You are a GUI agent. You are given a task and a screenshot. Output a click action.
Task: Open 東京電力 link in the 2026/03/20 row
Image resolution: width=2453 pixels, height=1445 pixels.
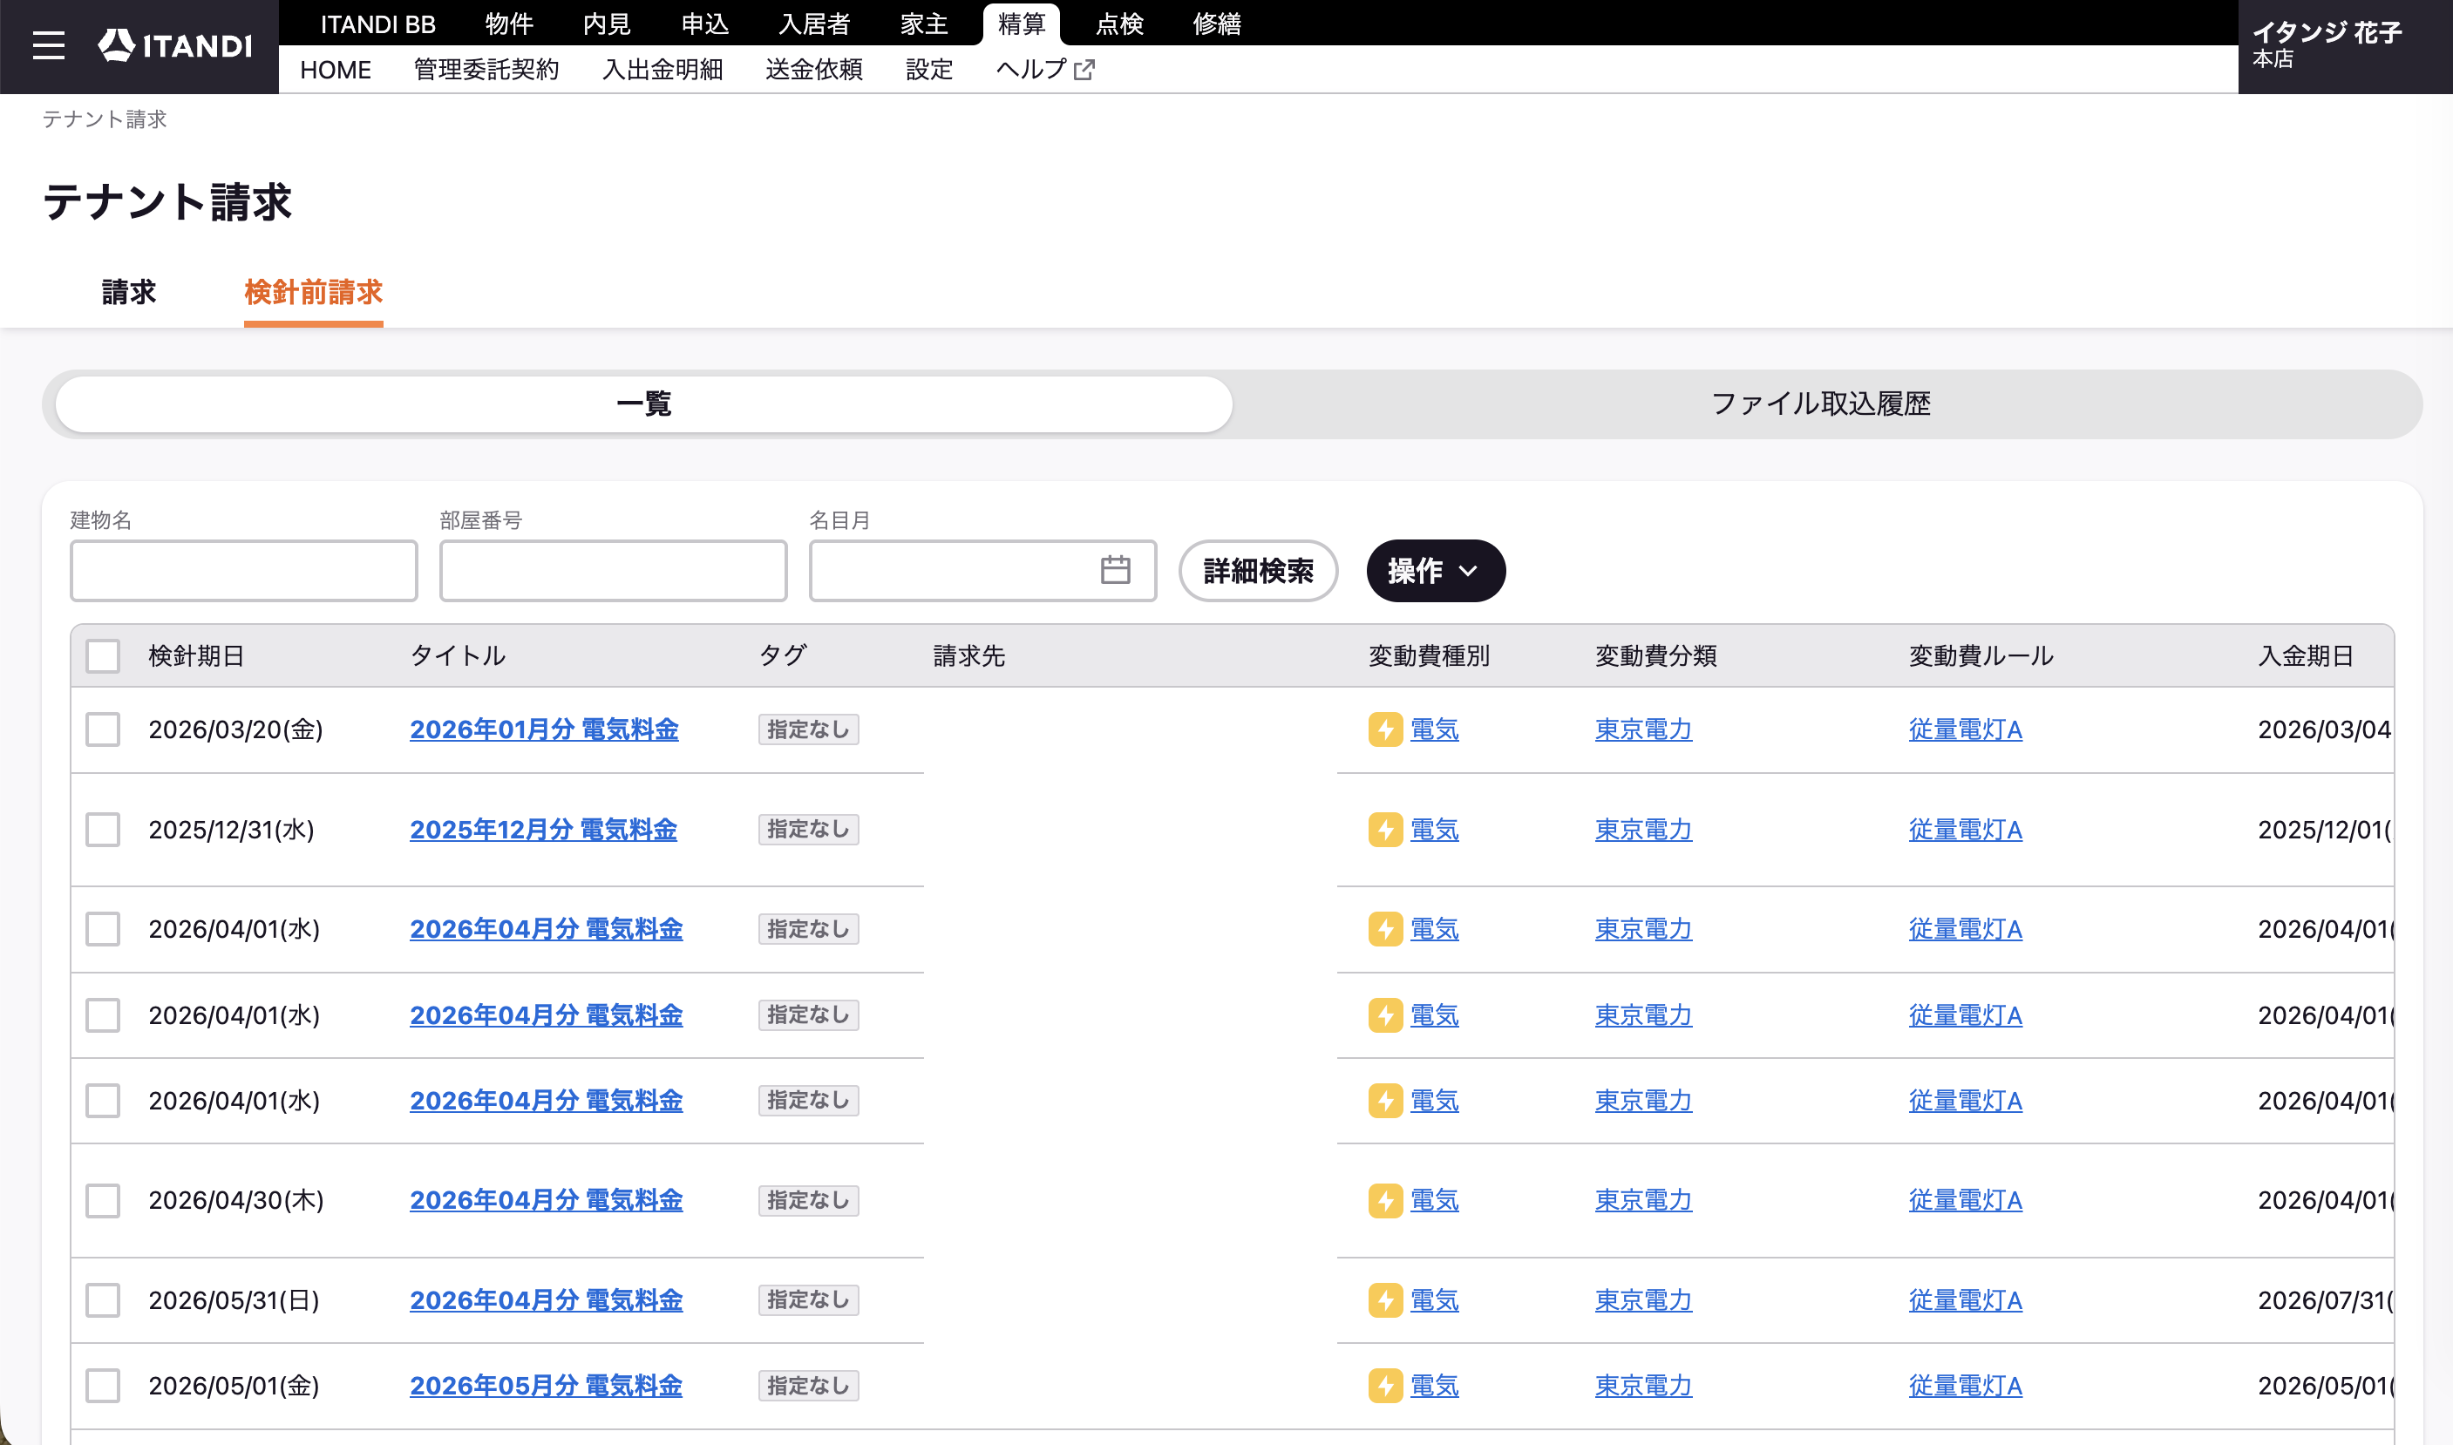[1643, 729]
